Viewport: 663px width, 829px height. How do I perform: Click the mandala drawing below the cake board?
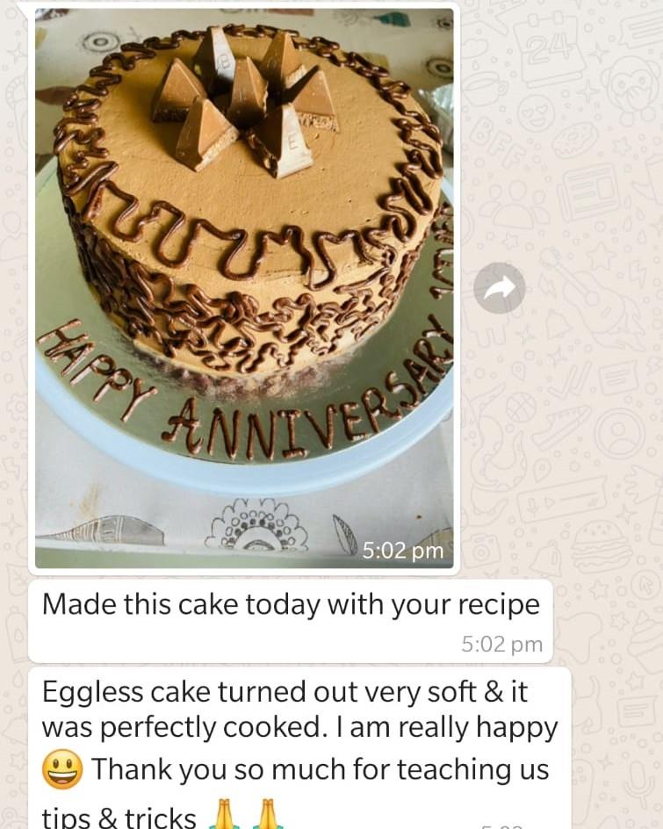click(x=256, y=524)
